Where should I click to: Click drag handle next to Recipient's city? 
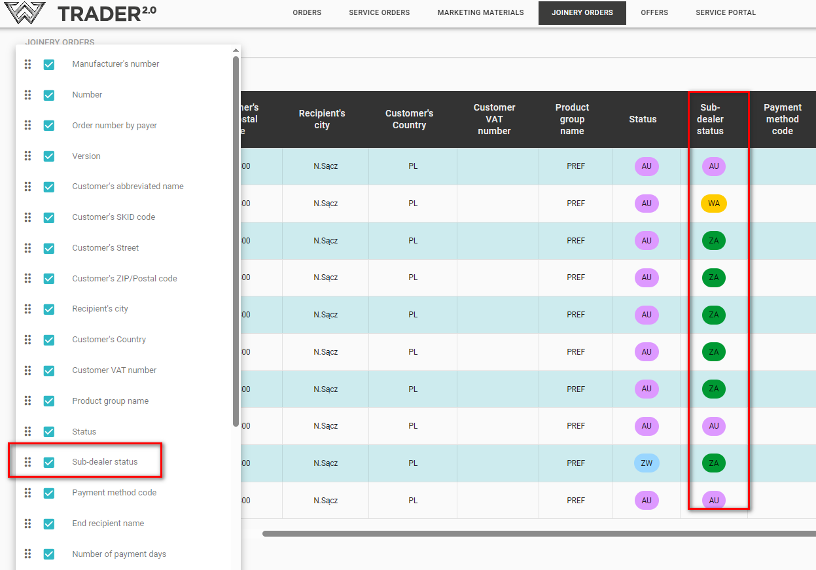(x=27, y=309)
